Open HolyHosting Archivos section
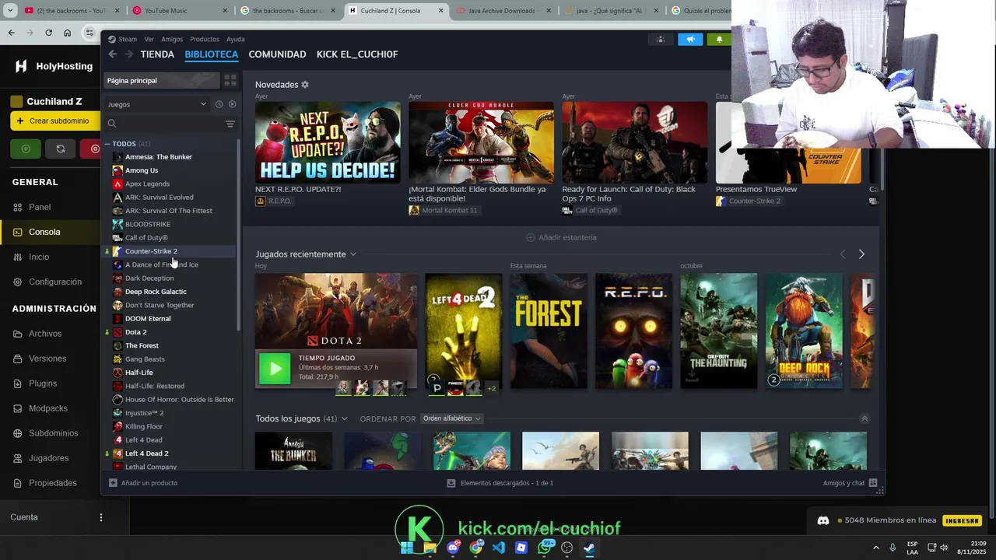This screenshot has width=996, height=560. (45, 334)
